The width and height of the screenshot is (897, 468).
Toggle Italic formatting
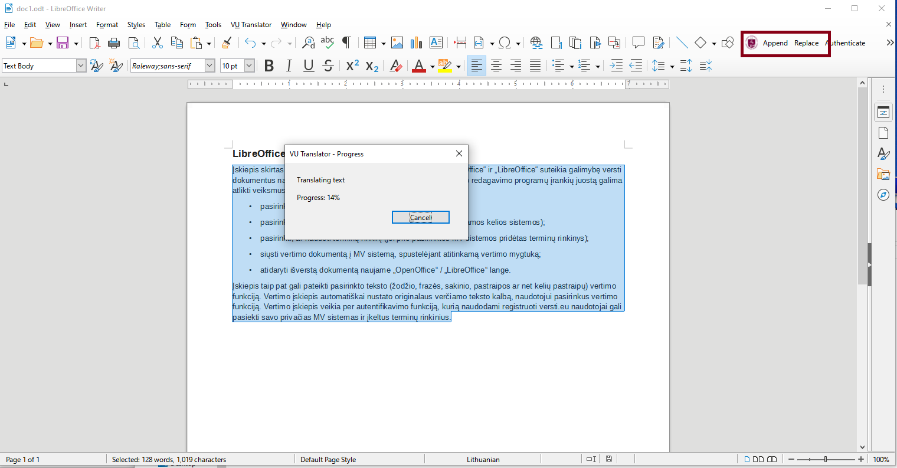tap(289, 66)
